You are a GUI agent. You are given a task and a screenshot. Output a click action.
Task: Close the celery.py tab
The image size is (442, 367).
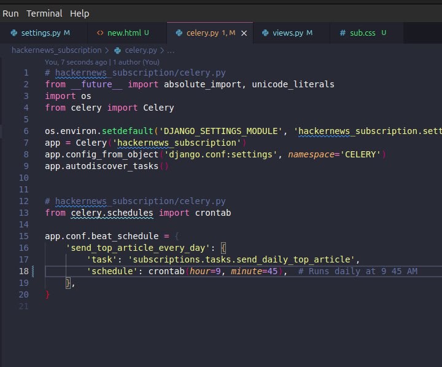click(244, 33)
